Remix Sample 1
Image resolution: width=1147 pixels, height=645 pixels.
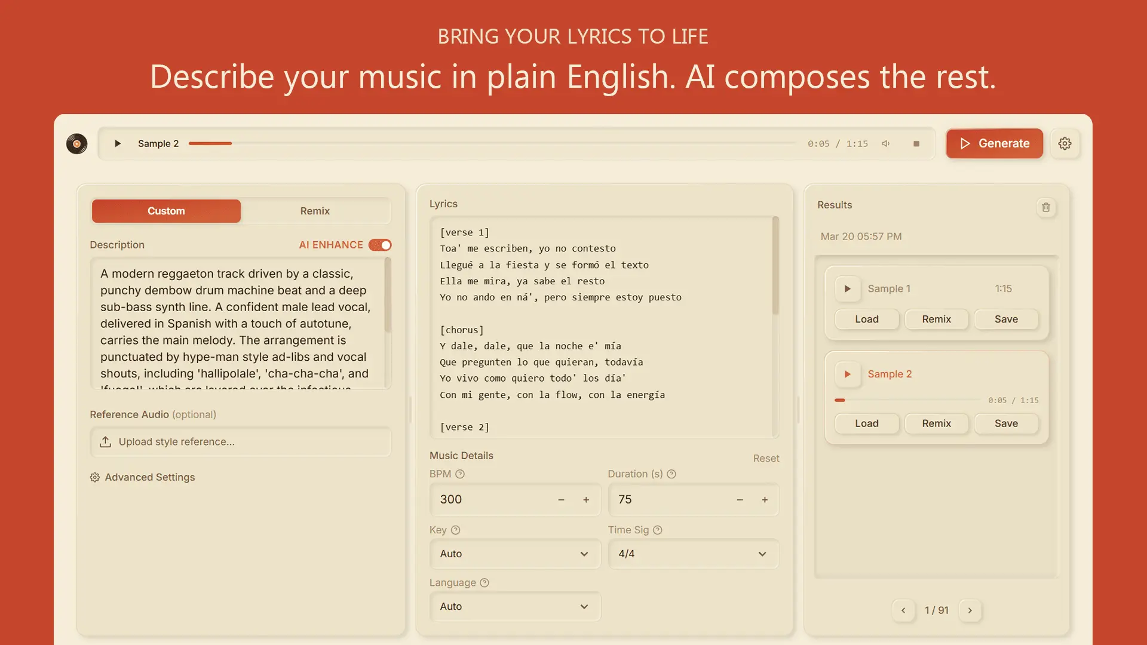click(936, 319)
